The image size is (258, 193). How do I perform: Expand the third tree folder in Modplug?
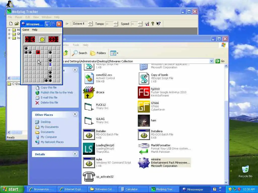coord(9,38)
